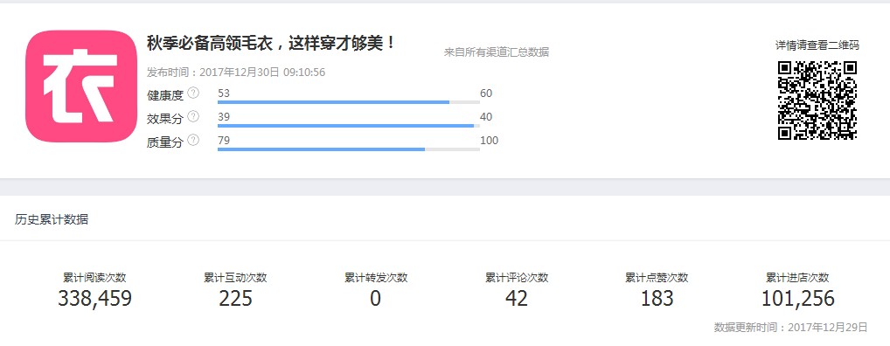Screen dimensions: 890x346
Task: Click the help icon next to 健康度
Action: tap(193, 93)
